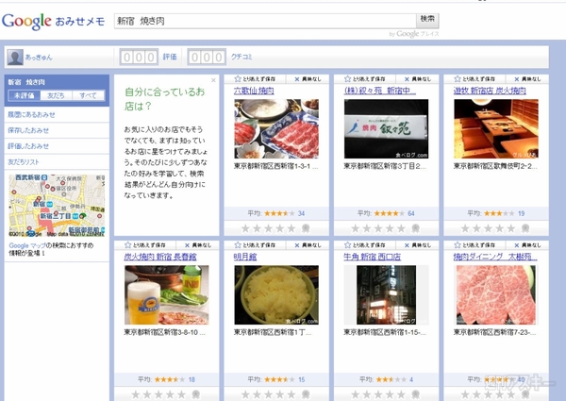Open the あっきゅん user profile link
The width and height of the screenshot is (566, 401).
click(x=39, y=58)
